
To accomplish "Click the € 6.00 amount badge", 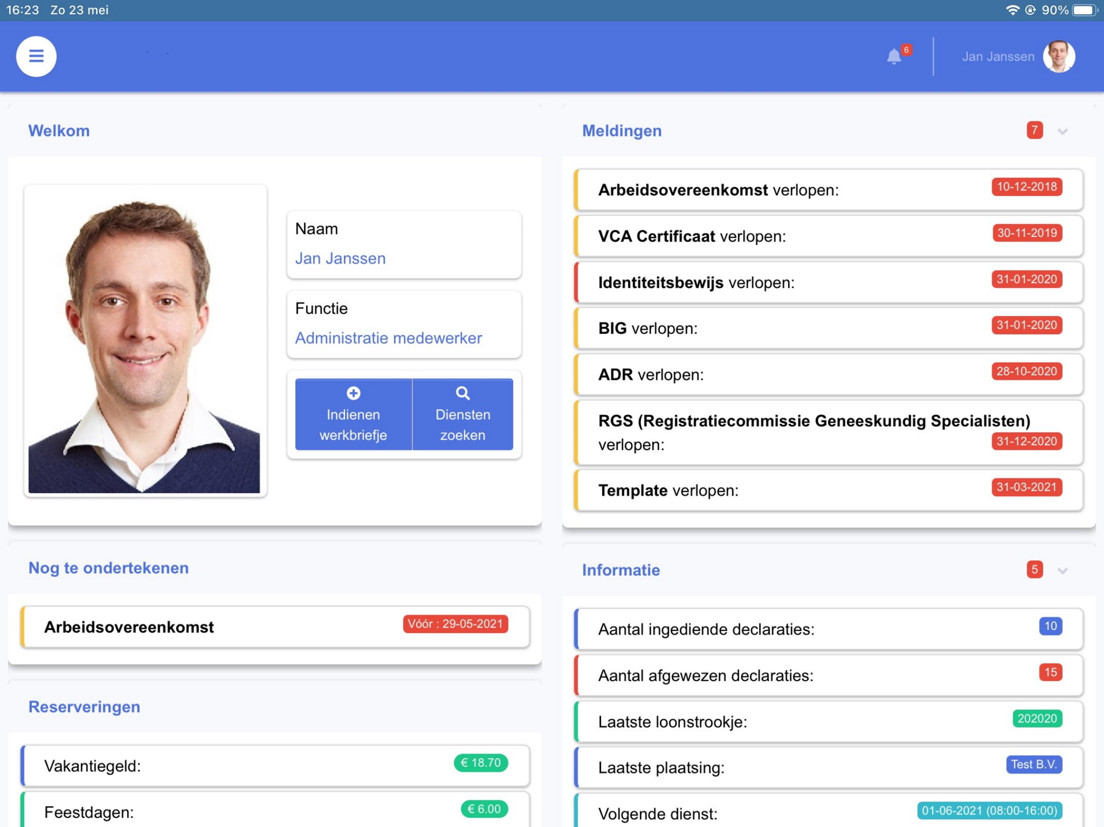I will (x=484, y=809).
